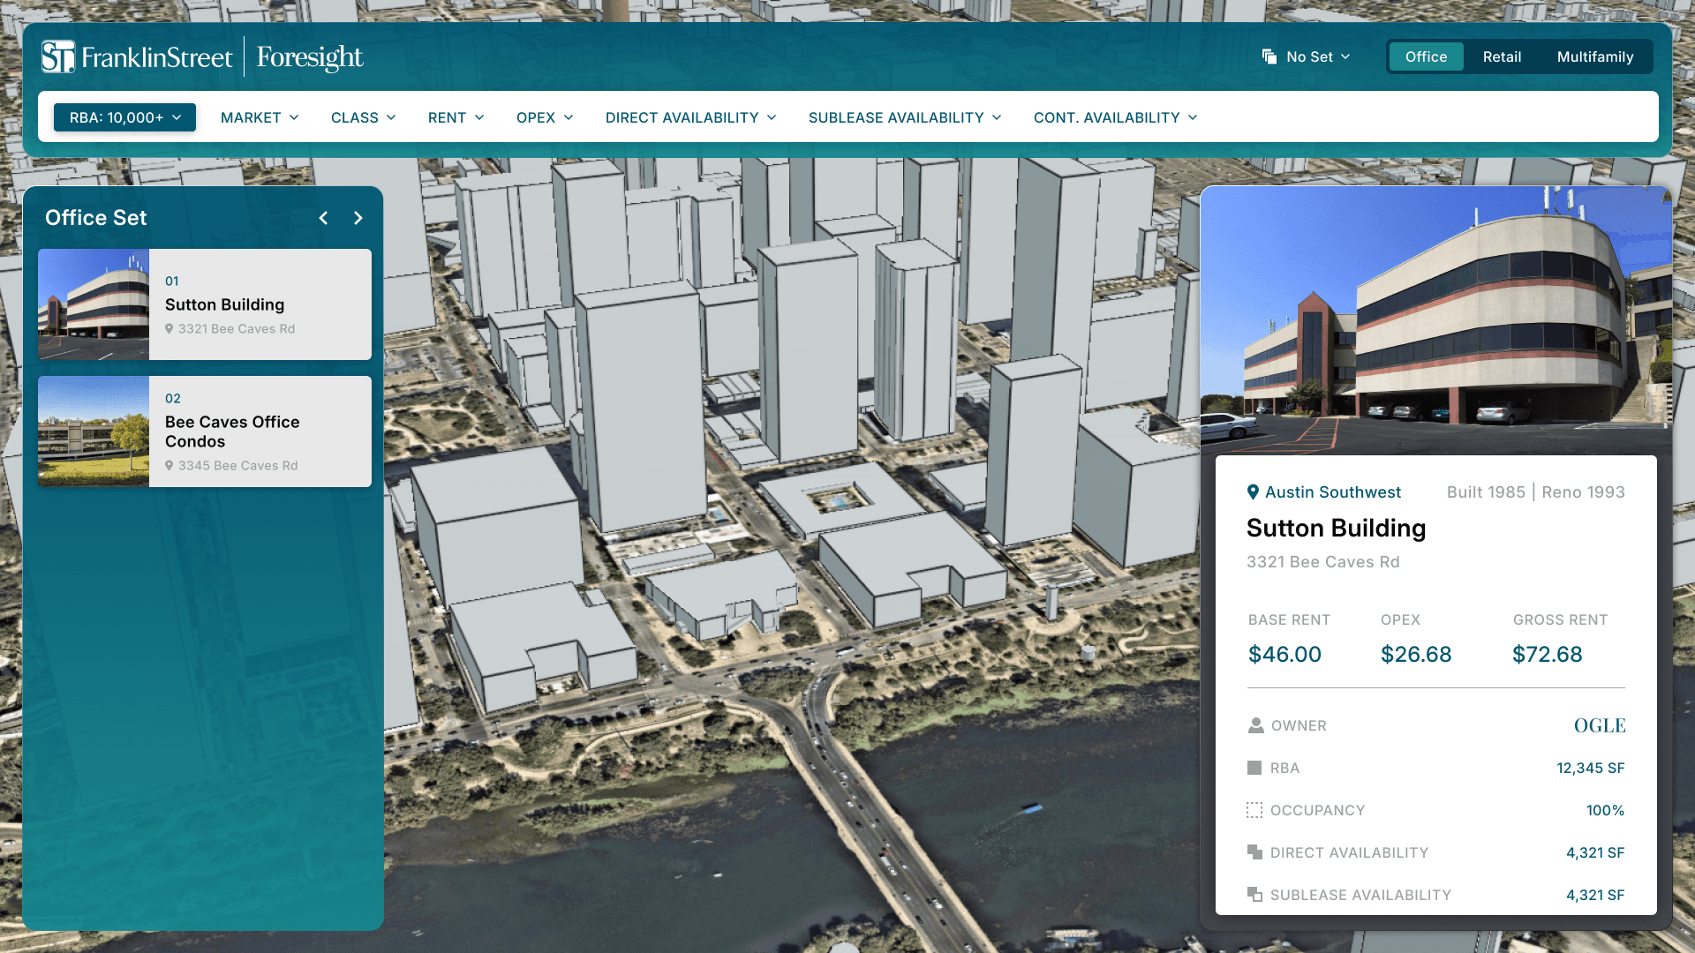
Task: Click the No Set copy icon
Action: point(1269,56)
